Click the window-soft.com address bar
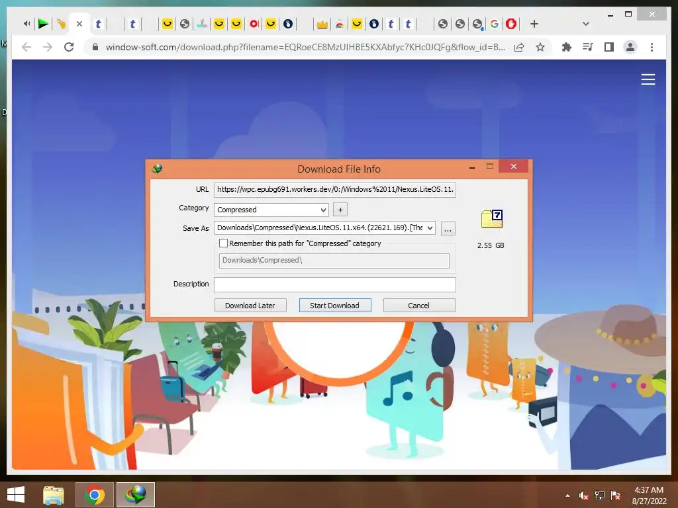Image resolution: width=678 pixels, height=508 pixels. 305,47
